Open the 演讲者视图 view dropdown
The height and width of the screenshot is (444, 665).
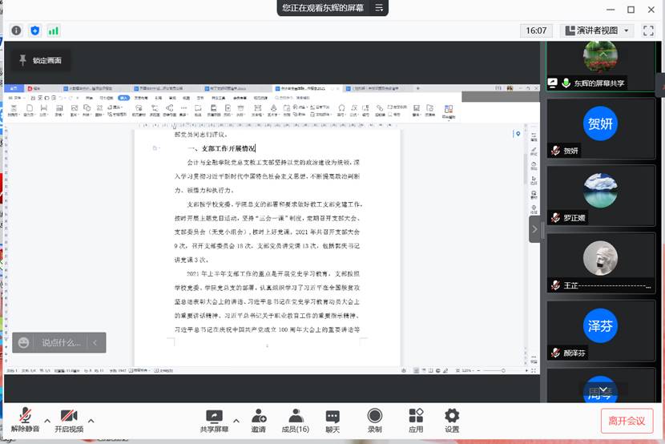tap(597, 30)
